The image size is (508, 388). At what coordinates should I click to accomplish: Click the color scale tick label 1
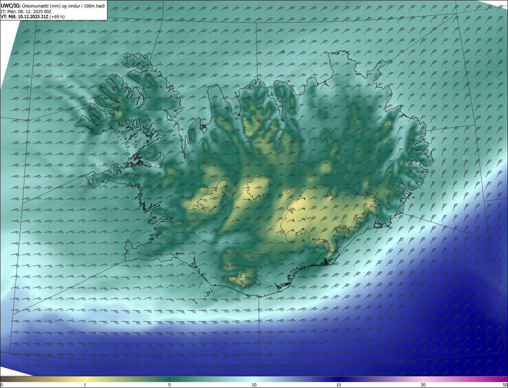pyautogui.click(x=85, y=385)
